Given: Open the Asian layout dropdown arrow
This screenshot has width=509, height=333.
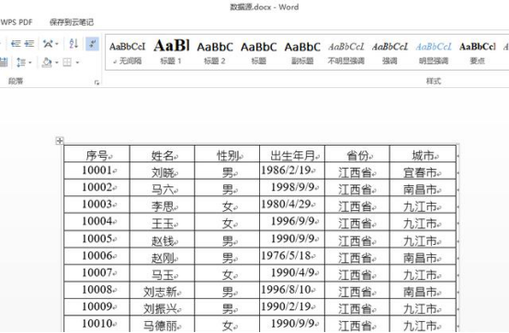Looking at the screenshot, I should (57, 43).
